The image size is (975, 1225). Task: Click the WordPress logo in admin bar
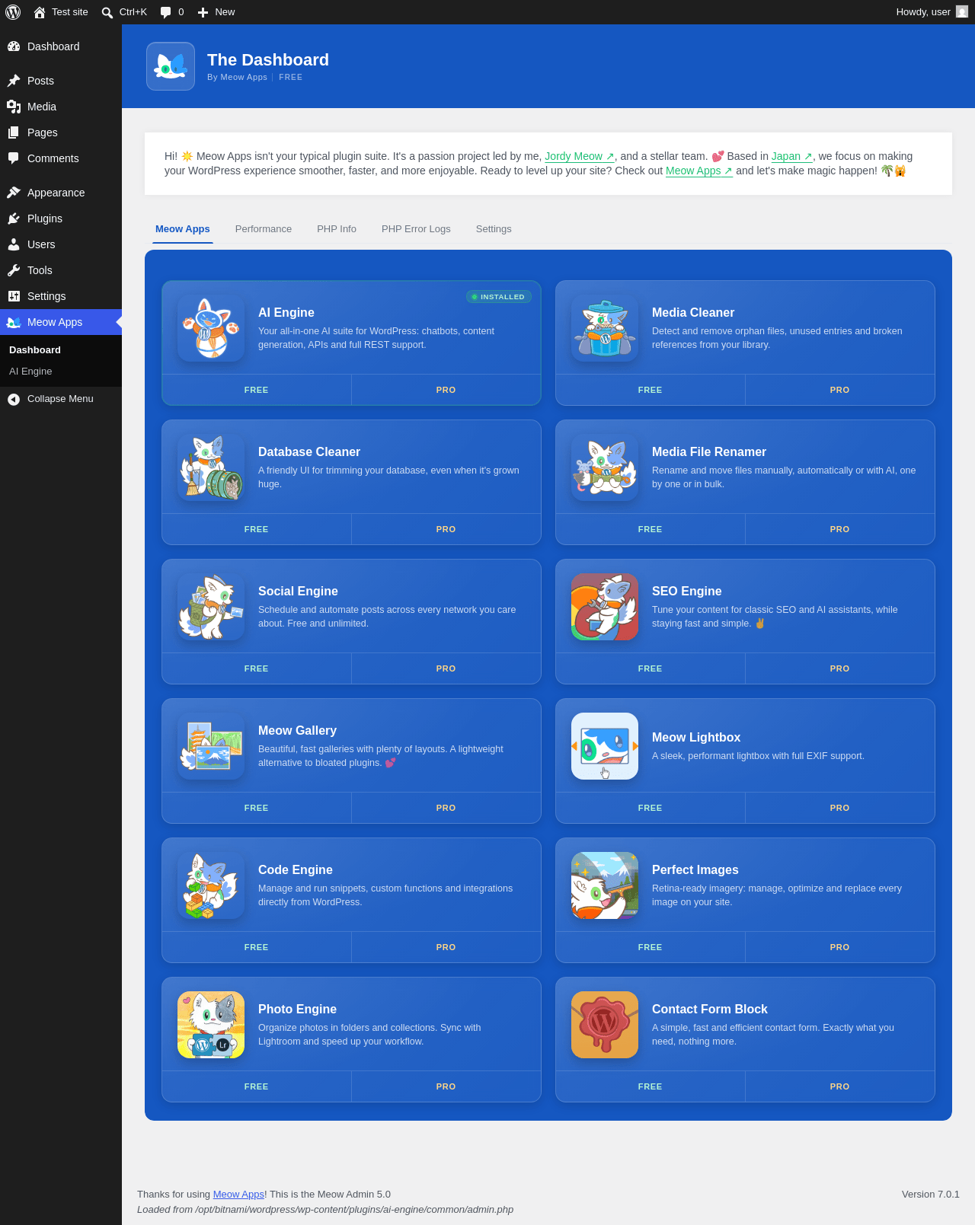click(x=13, y=12)
